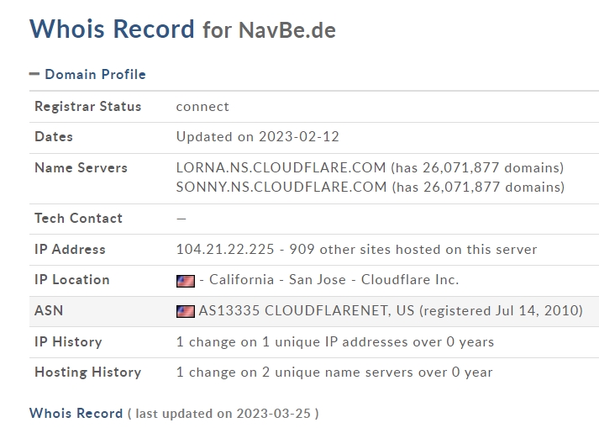Click the US flag in ASN row
599x428 pixels.
[x=186, y=311]
